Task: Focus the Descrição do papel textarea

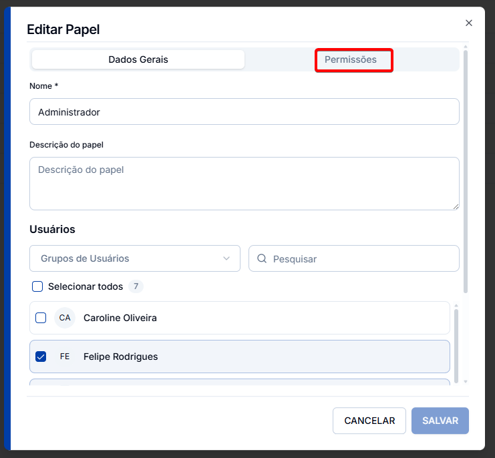Action: click(244, 184)
